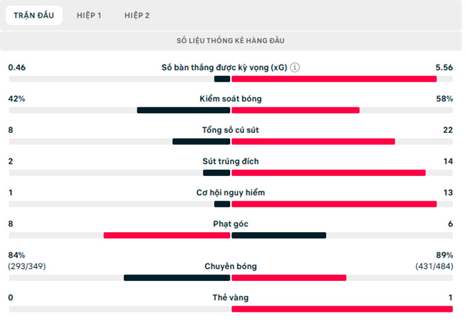Click the 'Phạt góc' stat label
Image resolution: width=466 pixels, height=324 pixels.
point(230,223)
